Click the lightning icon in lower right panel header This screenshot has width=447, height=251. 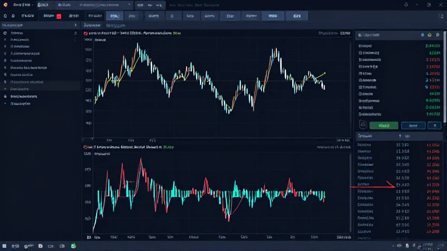pos(400,136)
